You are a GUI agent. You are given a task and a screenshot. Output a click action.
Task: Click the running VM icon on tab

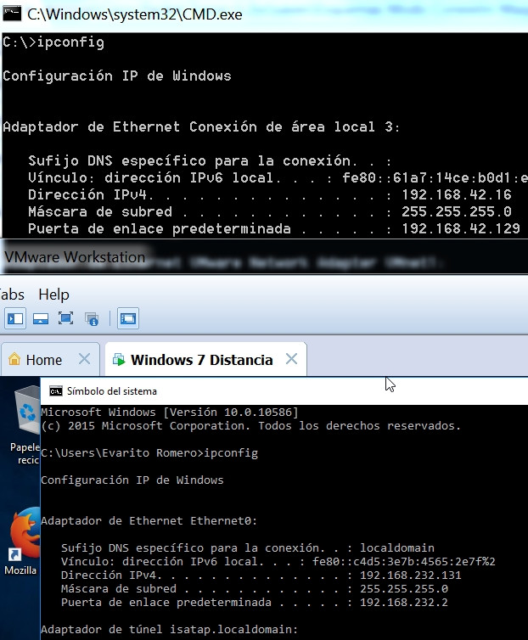pyautogui.click(x=118, y=360)
